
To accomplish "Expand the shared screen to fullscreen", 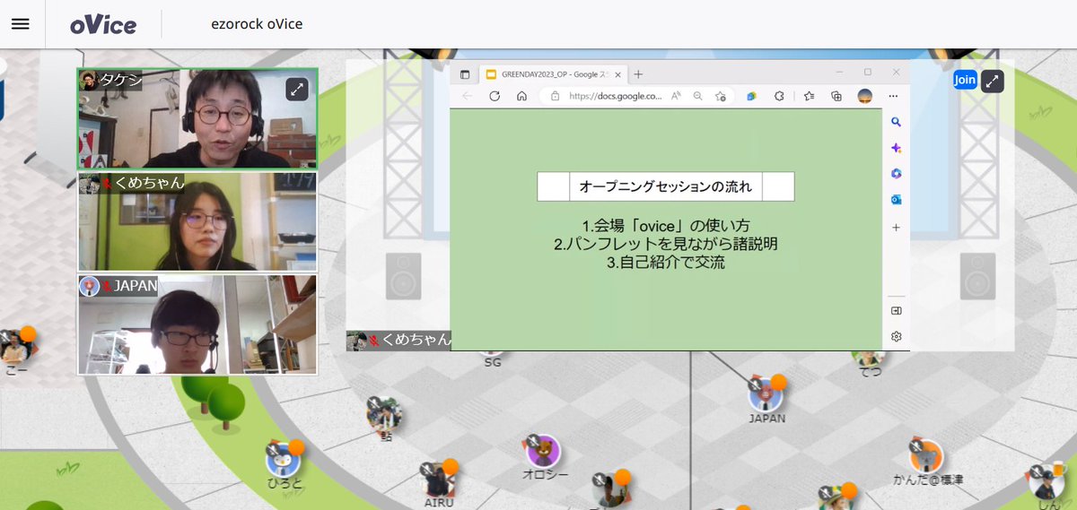I will (993, 81).
